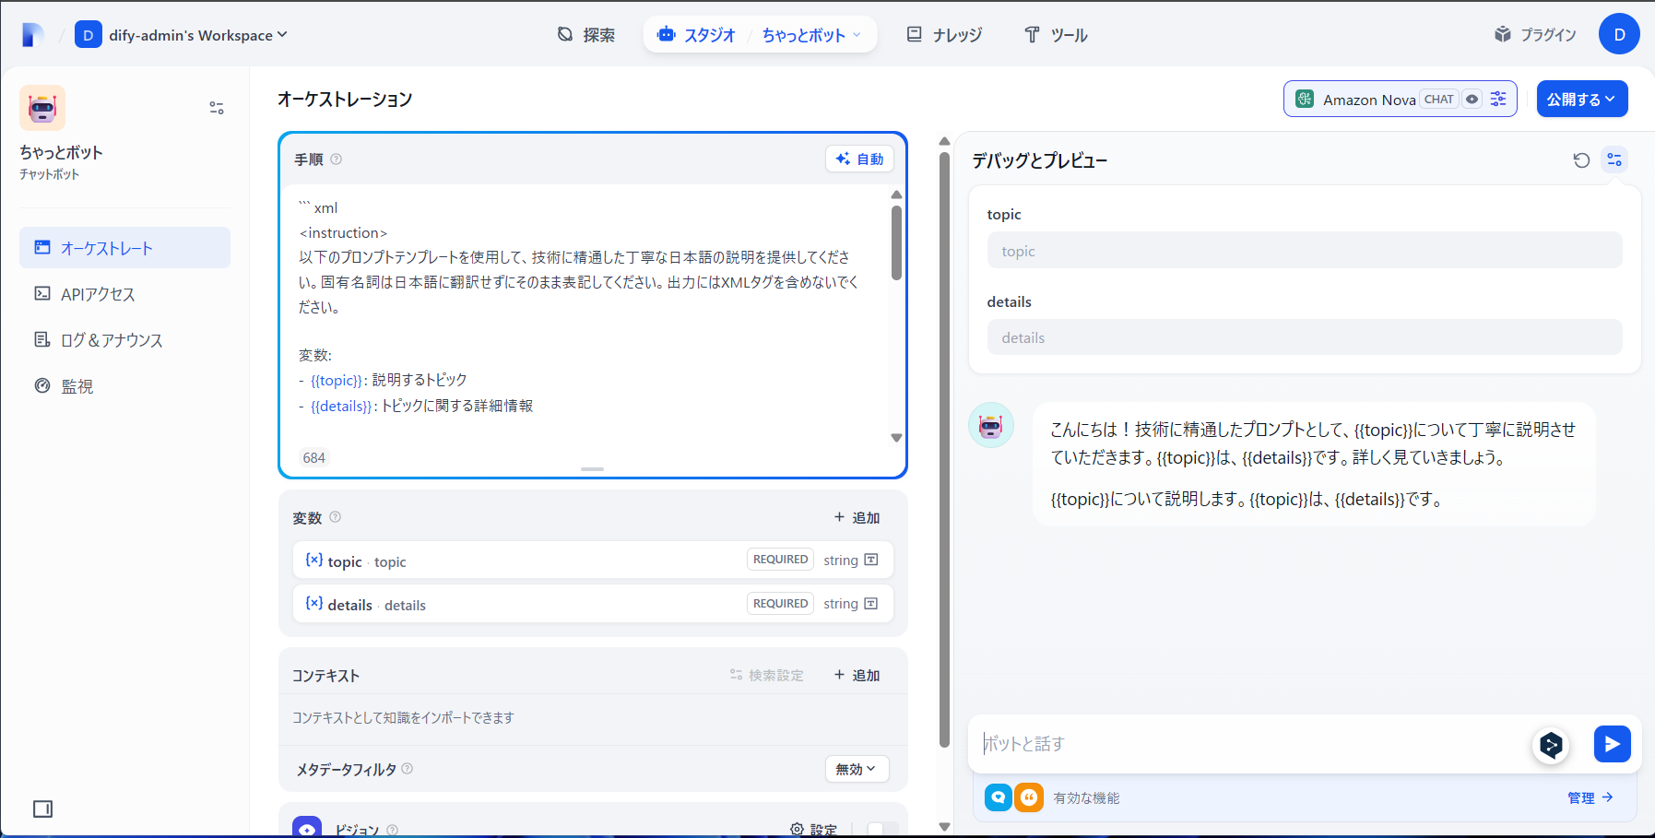Click the prompt editor scrollbar thumb

coord(896,243)
